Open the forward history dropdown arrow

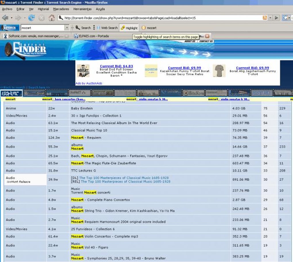point(25,18)
